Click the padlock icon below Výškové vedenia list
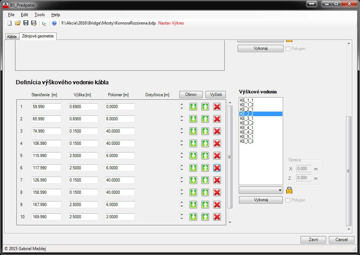360x255 pixels. (x=289, y=190)
